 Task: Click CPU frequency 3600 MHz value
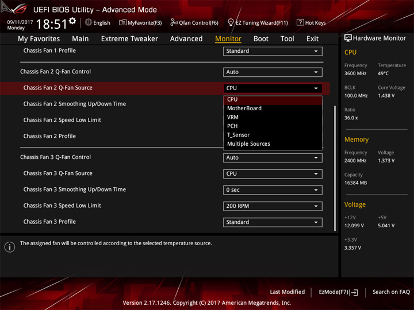(355, 73)
